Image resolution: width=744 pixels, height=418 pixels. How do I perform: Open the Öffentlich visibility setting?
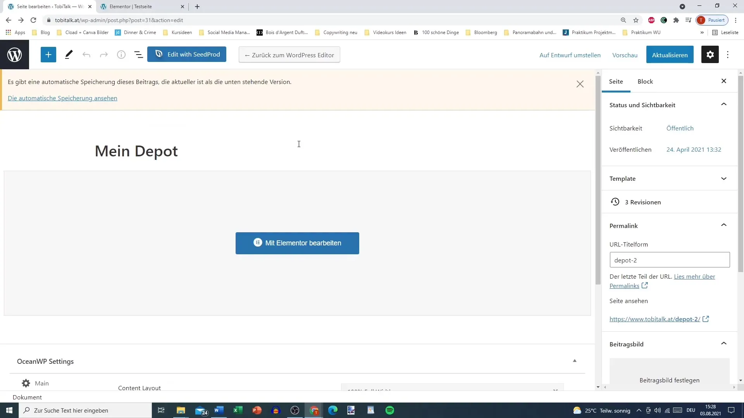click(x=680, y=128)
